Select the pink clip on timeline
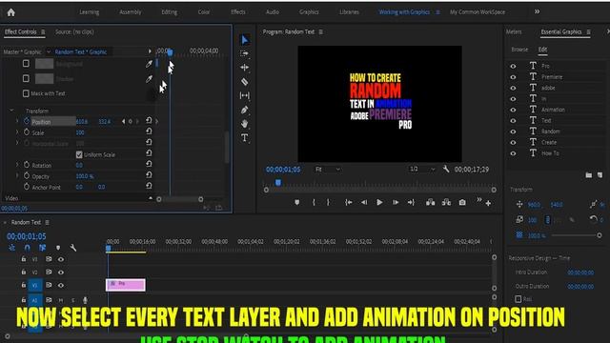 [x=126, y=285]
